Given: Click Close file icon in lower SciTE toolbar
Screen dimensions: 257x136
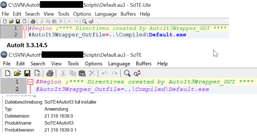Looking at the screenshot, I should click(x=37, y=73).
